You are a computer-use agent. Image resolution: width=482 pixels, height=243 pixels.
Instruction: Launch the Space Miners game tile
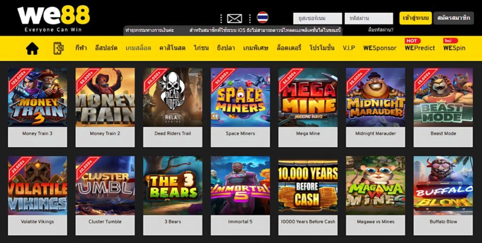tap(241, 97)
